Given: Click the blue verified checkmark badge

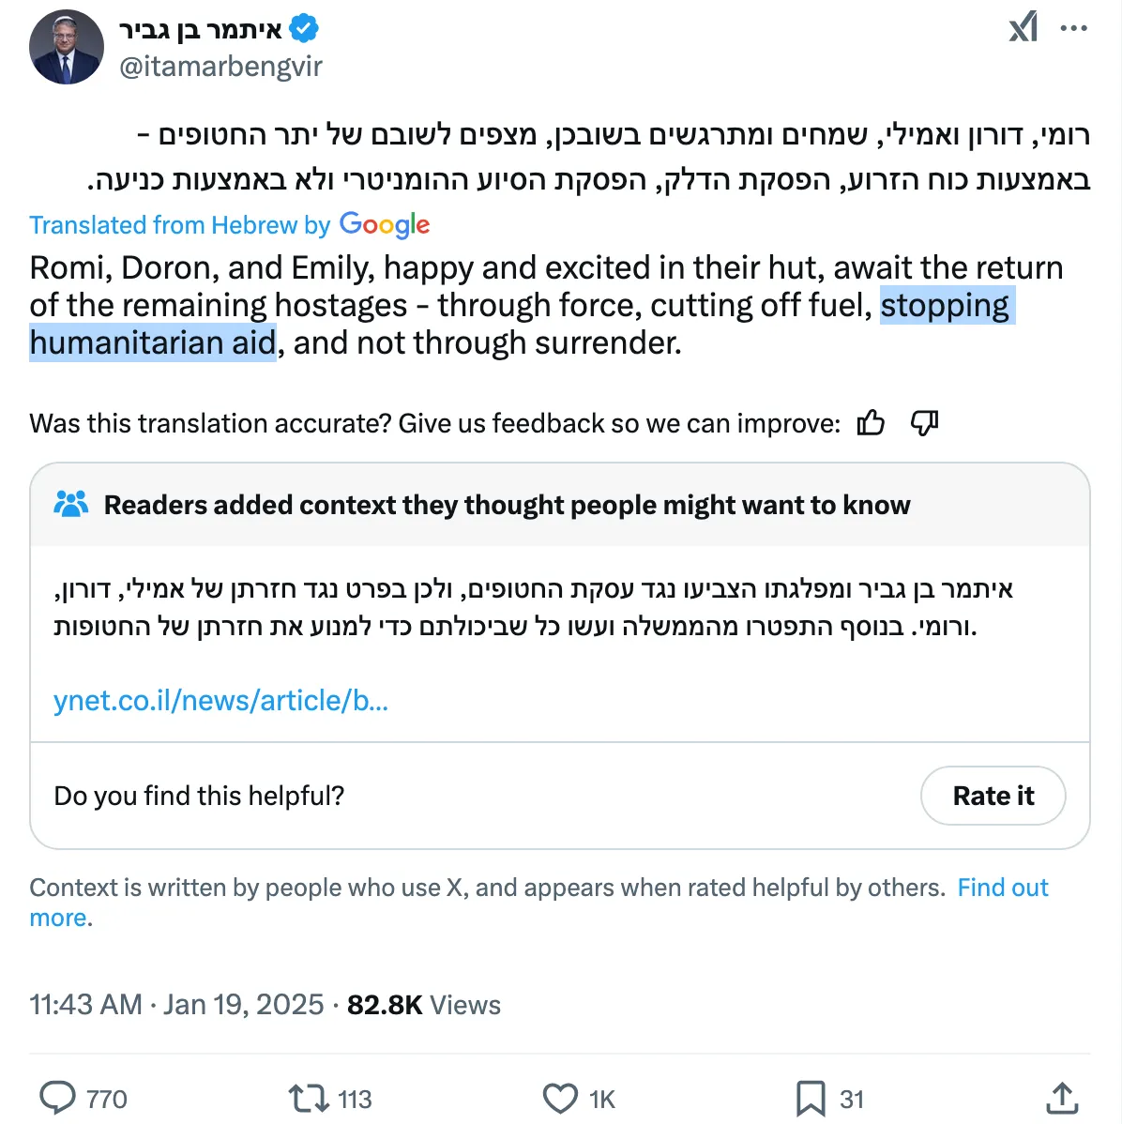Looking at the screenshot, I should (x=304, y=29).
